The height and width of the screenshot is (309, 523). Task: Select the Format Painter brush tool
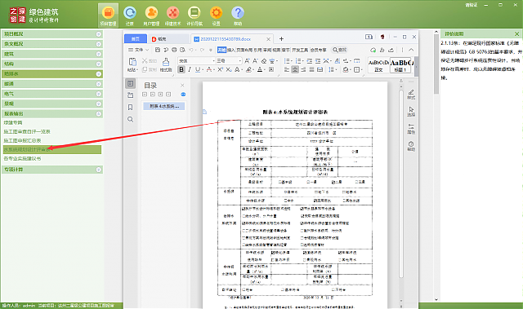[165, 64]
